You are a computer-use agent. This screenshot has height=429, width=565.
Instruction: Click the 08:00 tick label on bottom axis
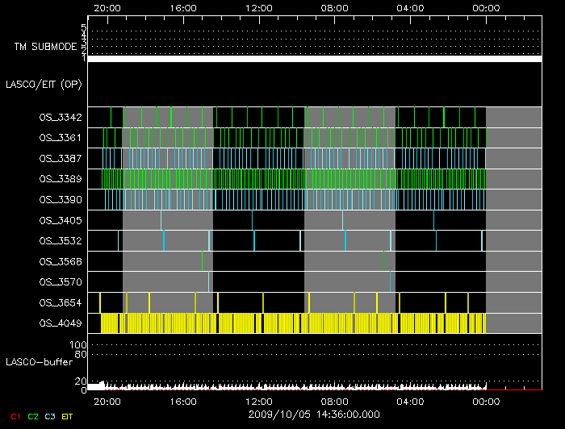tap(335, 400)
